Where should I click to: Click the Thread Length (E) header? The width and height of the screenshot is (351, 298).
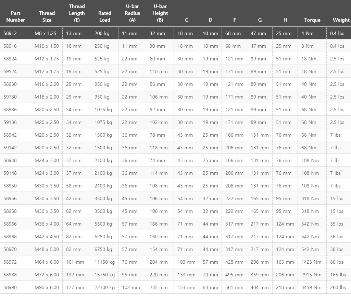coord(77,13)
